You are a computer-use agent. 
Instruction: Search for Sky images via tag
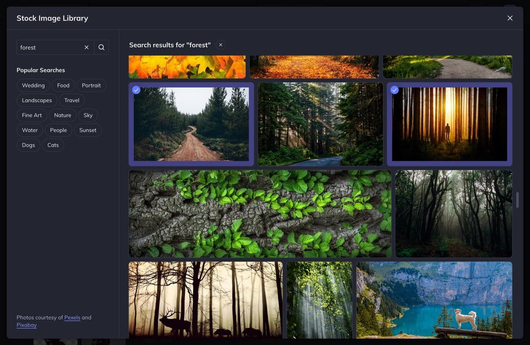point(88,115)
